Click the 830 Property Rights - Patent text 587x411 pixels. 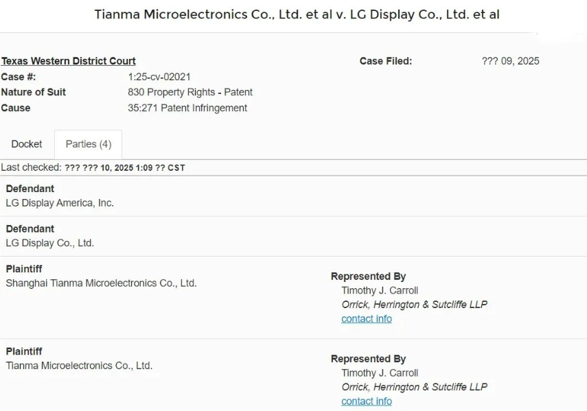190,92
